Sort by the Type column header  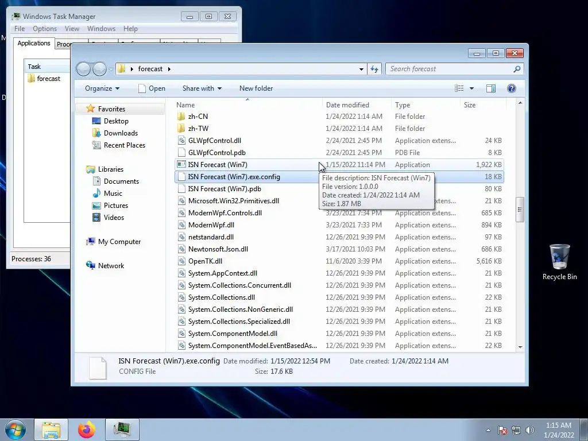(x=425, y=105)
